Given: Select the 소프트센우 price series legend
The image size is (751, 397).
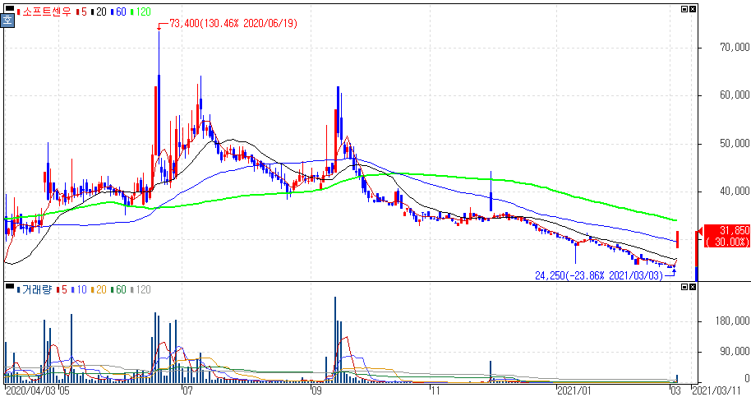Looking at the screenshot, I should click(x=44, y=12).
